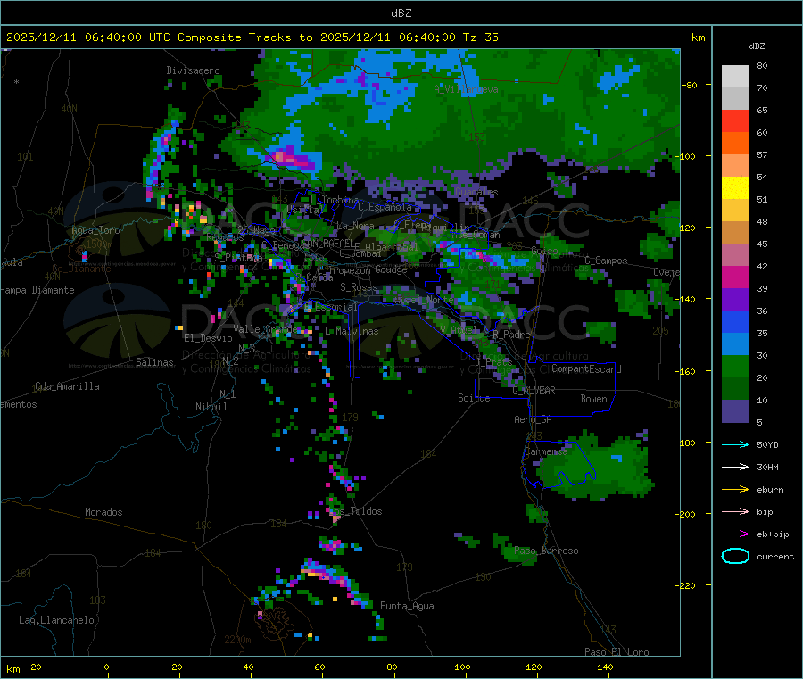Click the pink bip track arrow
The image size is (803, 679).
(735, 511)
